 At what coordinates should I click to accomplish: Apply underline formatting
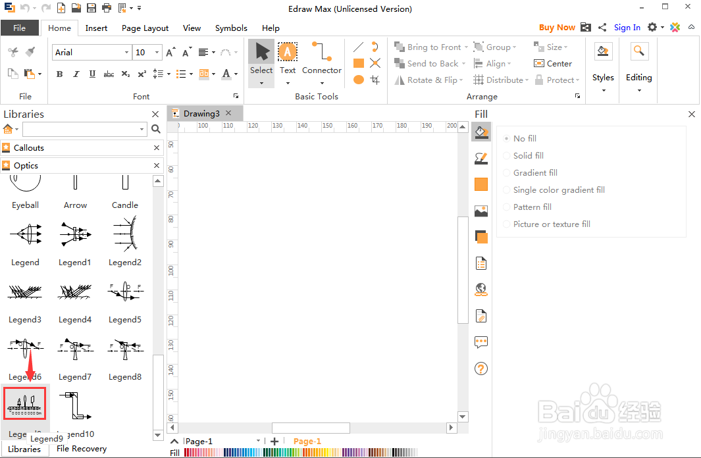[x=92, y=74]
